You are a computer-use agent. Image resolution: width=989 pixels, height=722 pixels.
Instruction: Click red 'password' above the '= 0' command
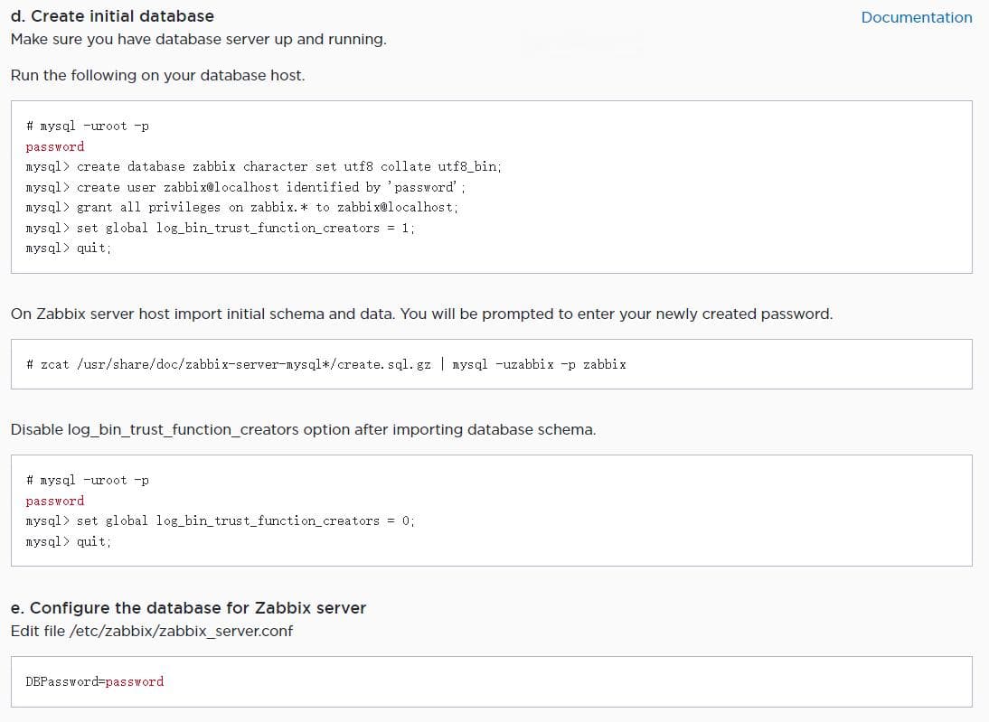pos(55,501)
